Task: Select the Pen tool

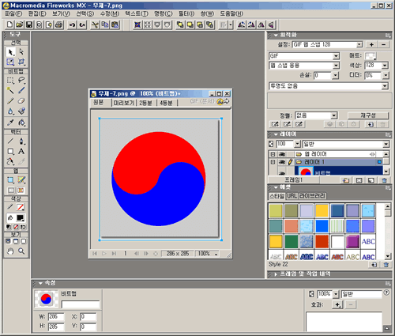Action: click(x=21, y=142)
